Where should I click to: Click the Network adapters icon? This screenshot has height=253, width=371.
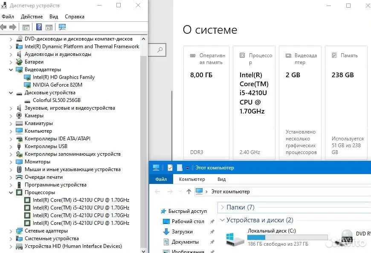(x=19, y=231)
